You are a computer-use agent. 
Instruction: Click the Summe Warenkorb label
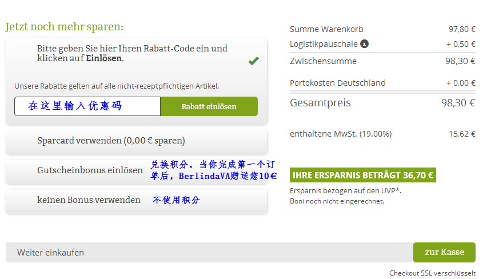326,29
